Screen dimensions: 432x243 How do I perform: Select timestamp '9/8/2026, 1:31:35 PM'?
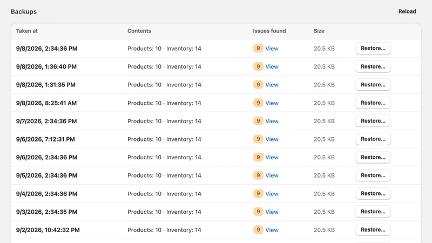[x=46, y=85]
